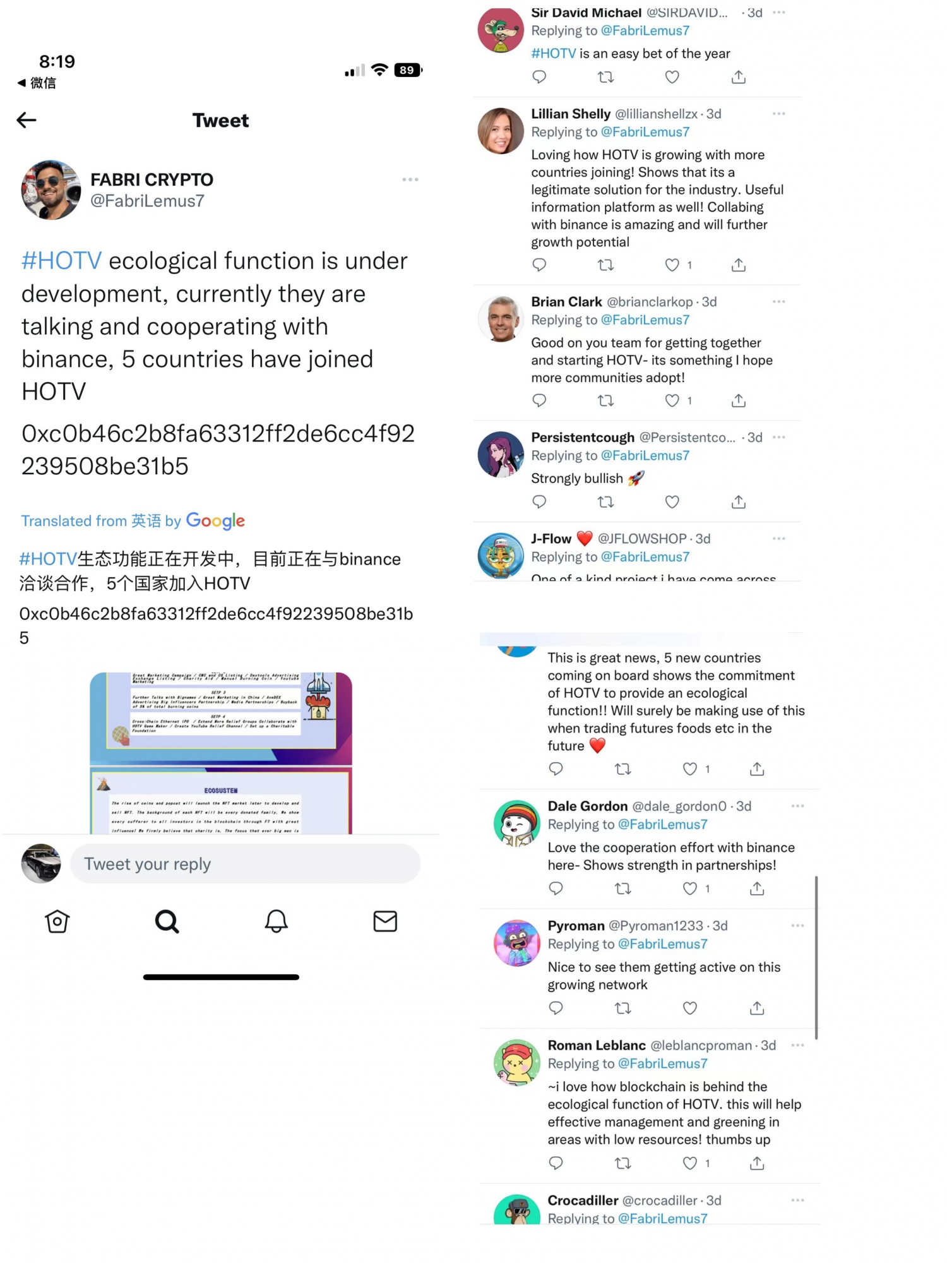Share Sir David Michael's reply

click(x=739, y=77)
